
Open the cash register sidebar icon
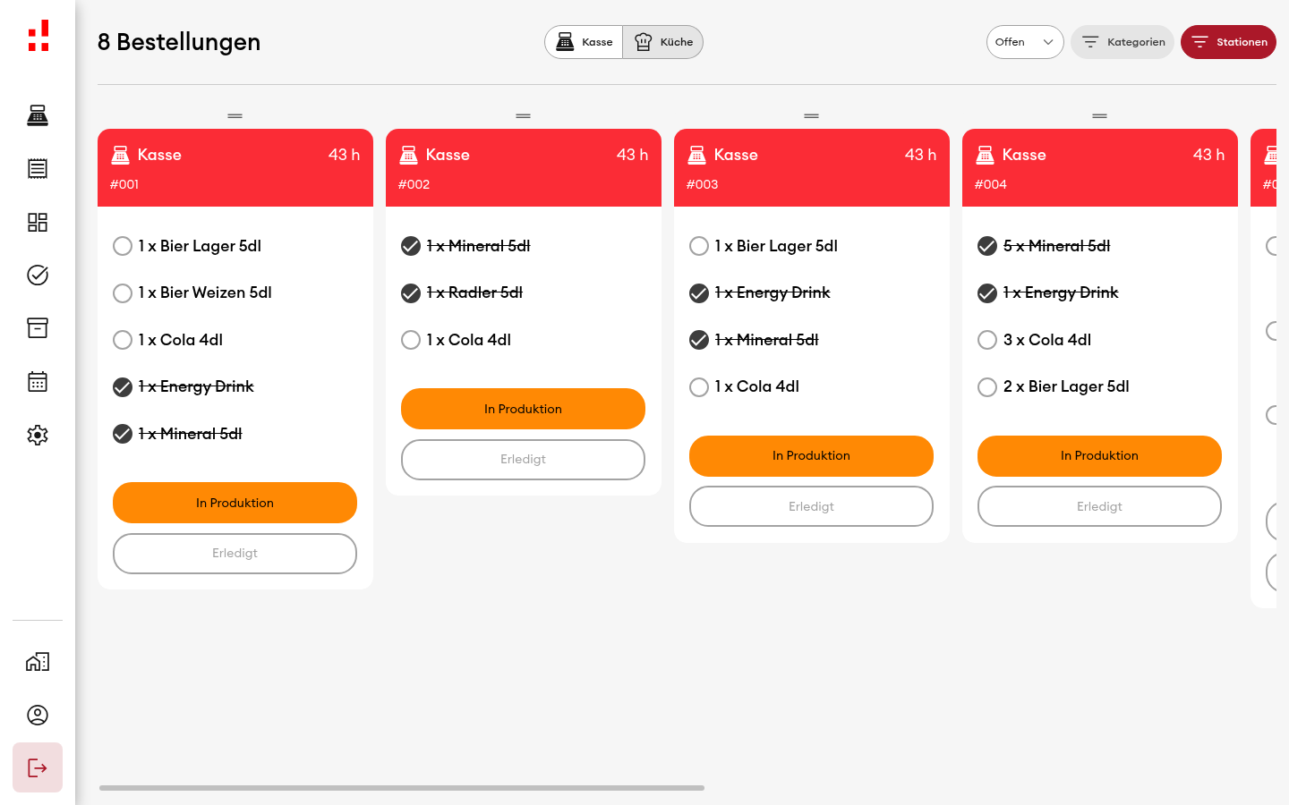coord(38,115)
